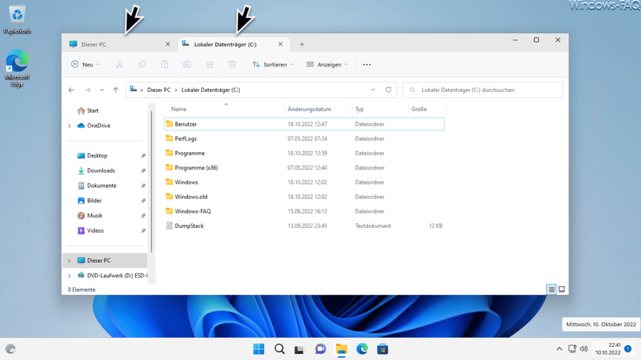641x360 pixels.
Task: Switch to details view via status bar toggle
Action: (x=551, y=289)
